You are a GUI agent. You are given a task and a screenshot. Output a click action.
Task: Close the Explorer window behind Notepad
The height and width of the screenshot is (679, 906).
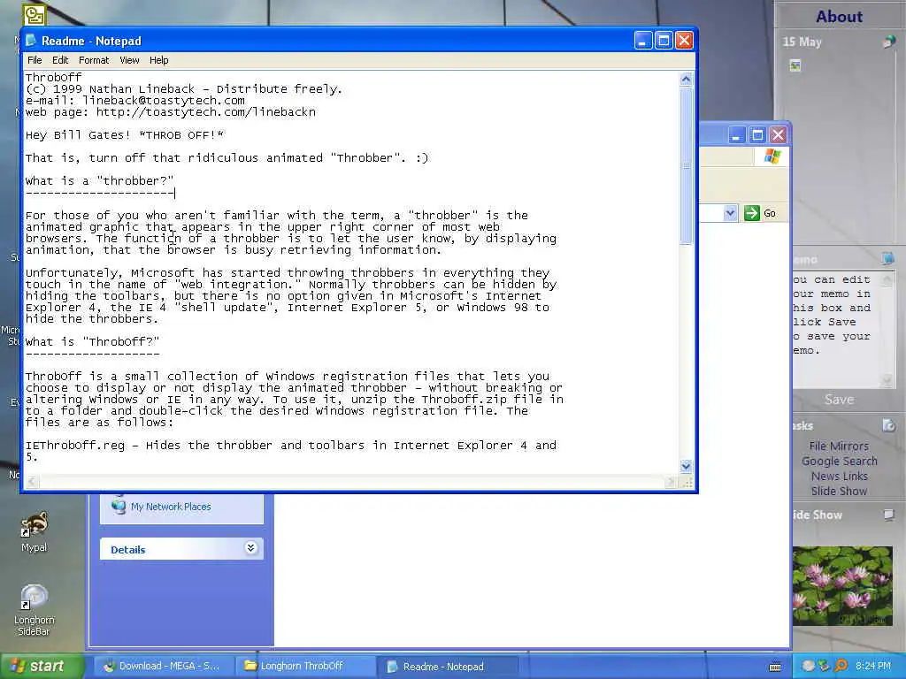[x=779, y=135]
